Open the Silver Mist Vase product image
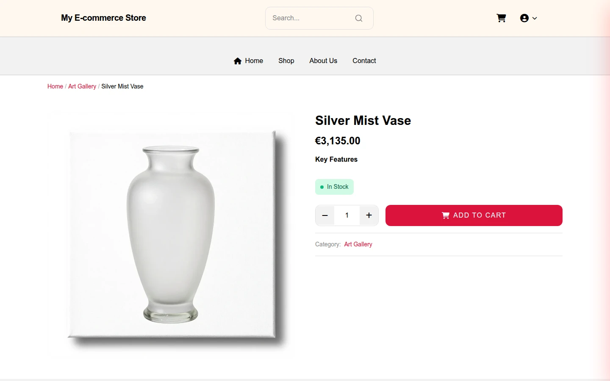This screenshot has height=381, width=610. (x=172, y=235)
